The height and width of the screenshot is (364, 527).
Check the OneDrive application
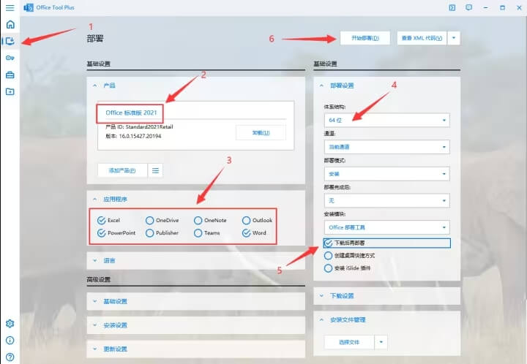click(x=162, y=221)
